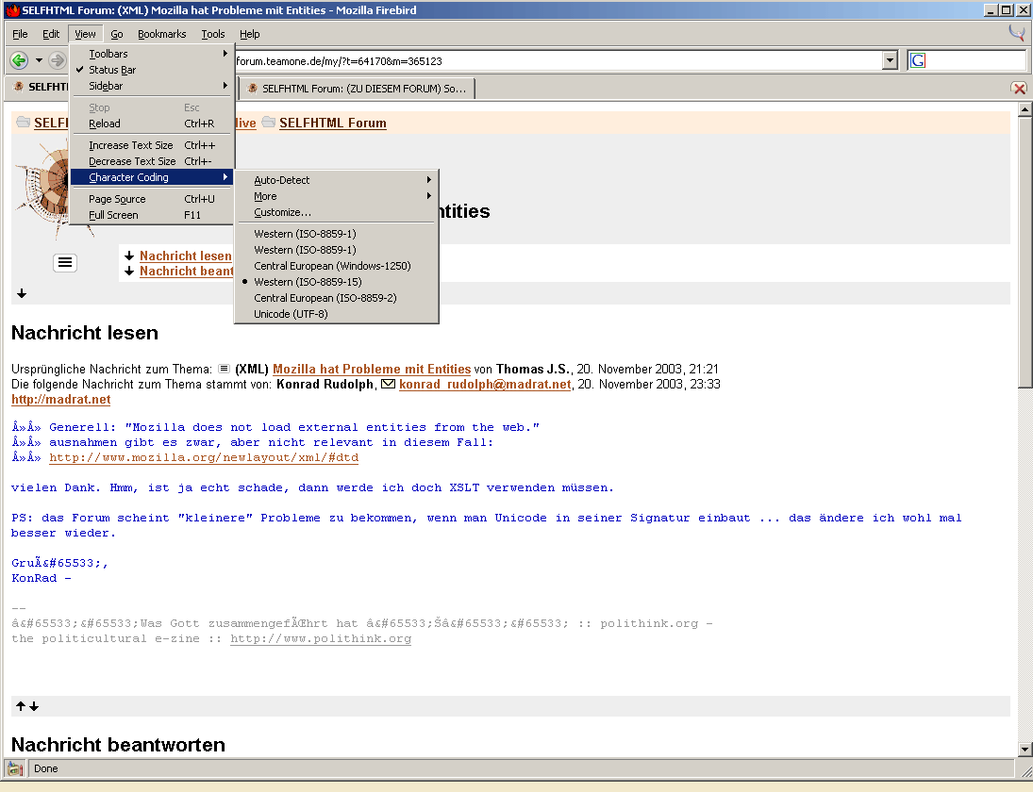Click the email envelope icon beside Konrad Rudolph
Viewport: 1033px width, 792px height.
click(x=388, y=384)
